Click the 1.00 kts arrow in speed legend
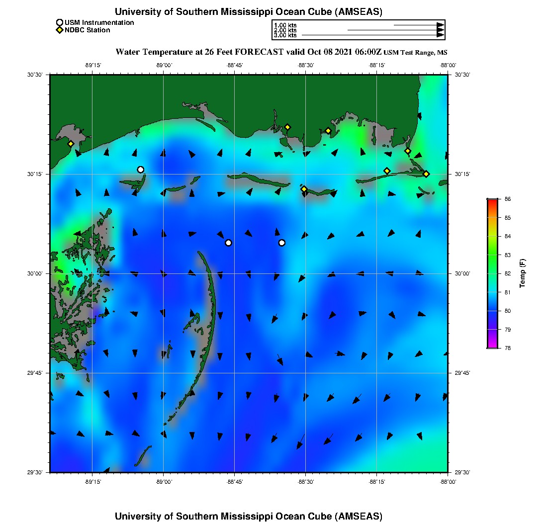 (x=418, y=25)
